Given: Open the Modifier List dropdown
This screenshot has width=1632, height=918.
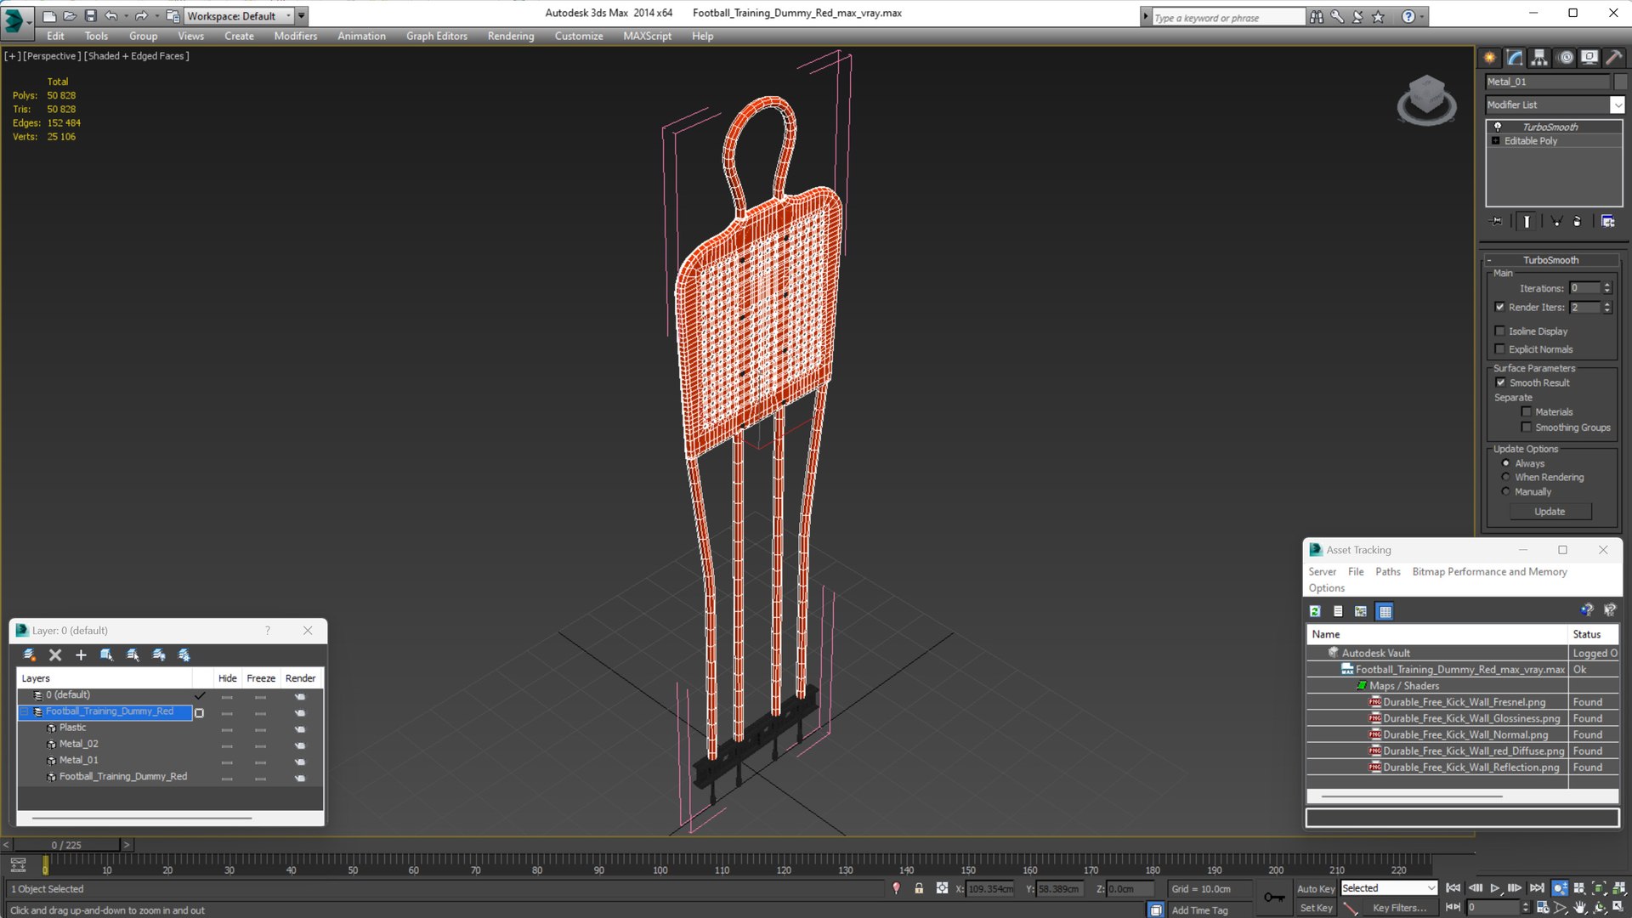Looking at the screenshot, I should tap(1617, 105).
